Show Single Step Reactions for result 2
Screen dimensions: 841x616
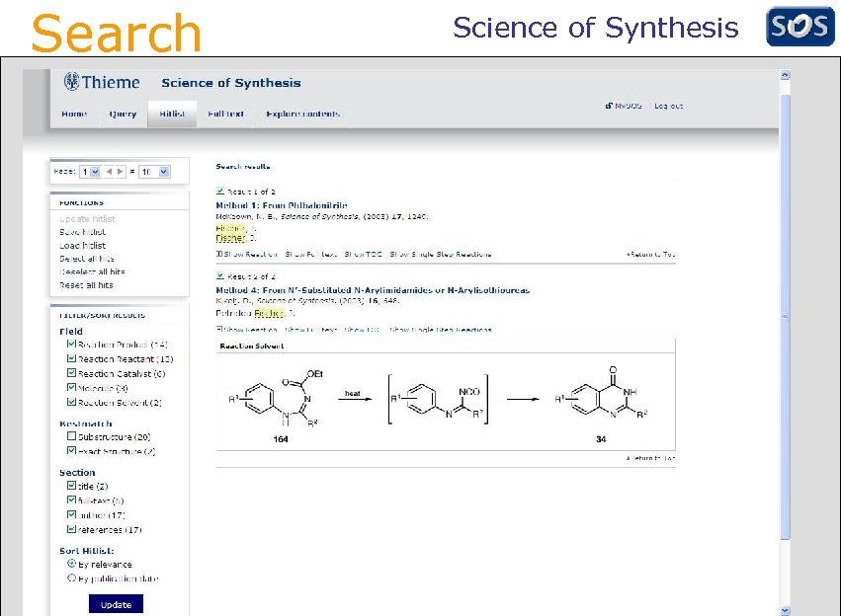tap(441, 330)
